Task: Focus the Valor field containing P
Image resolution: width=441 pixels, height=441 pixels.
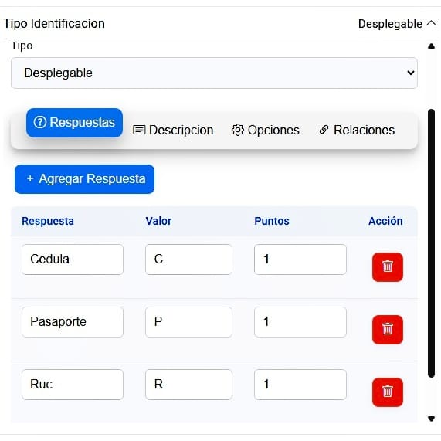Action: coord(188,322)
